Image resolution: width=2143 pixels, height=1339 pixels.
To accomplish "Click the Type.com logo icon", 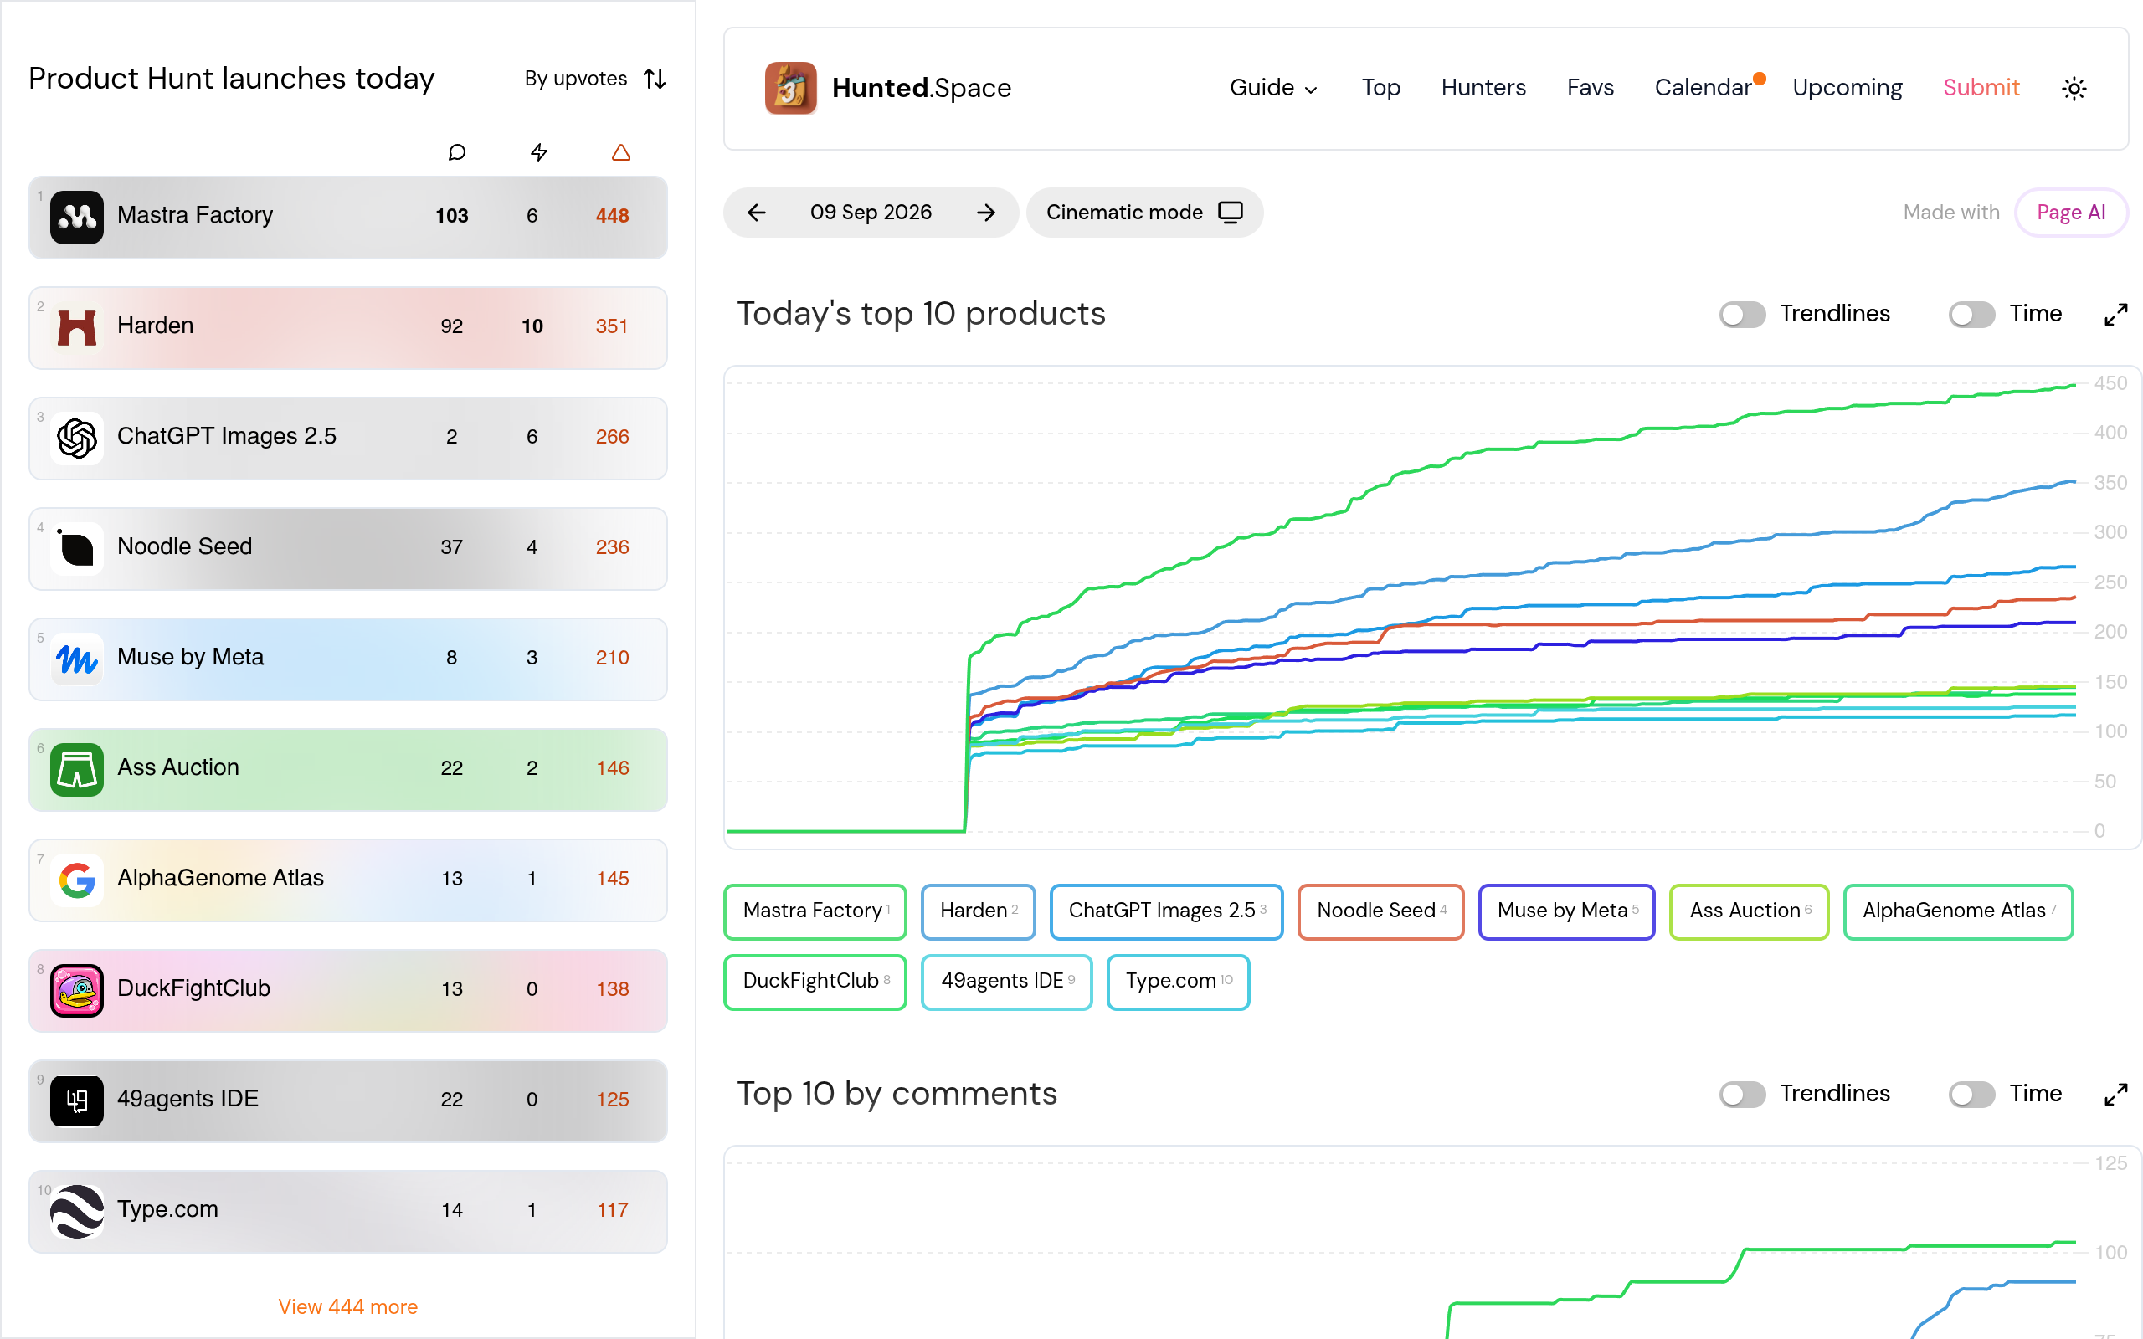I will pyautogui.click(x=77, y=1212).
